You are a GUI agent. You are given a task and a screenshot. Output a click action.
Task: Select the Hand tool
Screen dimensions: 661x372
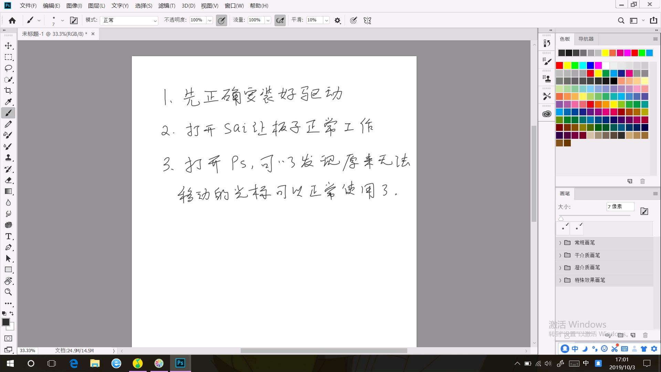click(x=8, y=281)
